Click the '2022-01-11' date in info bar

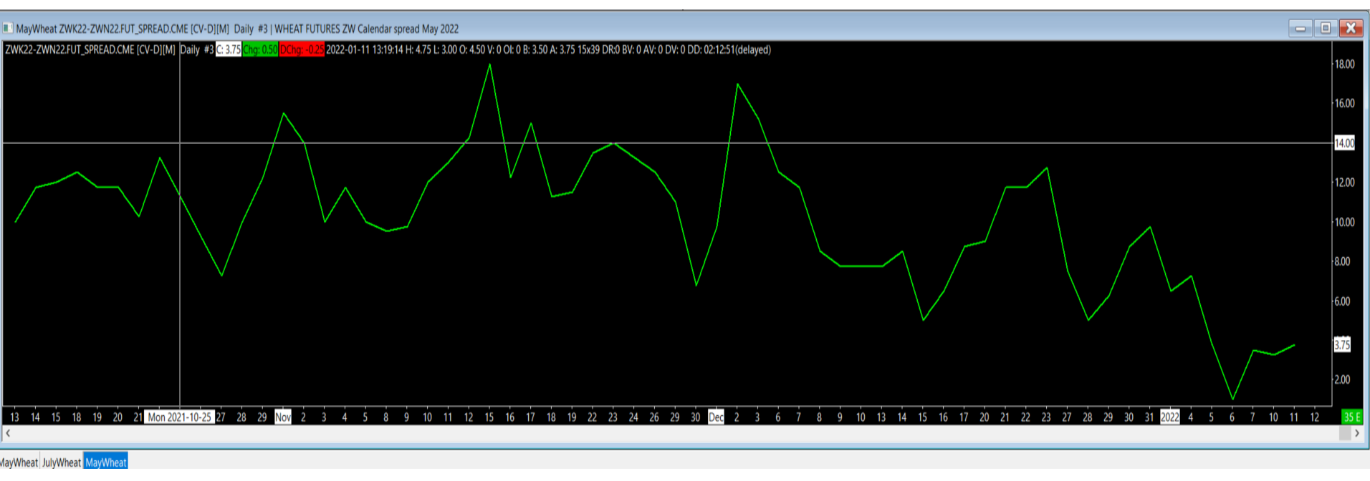pos(348,49)
